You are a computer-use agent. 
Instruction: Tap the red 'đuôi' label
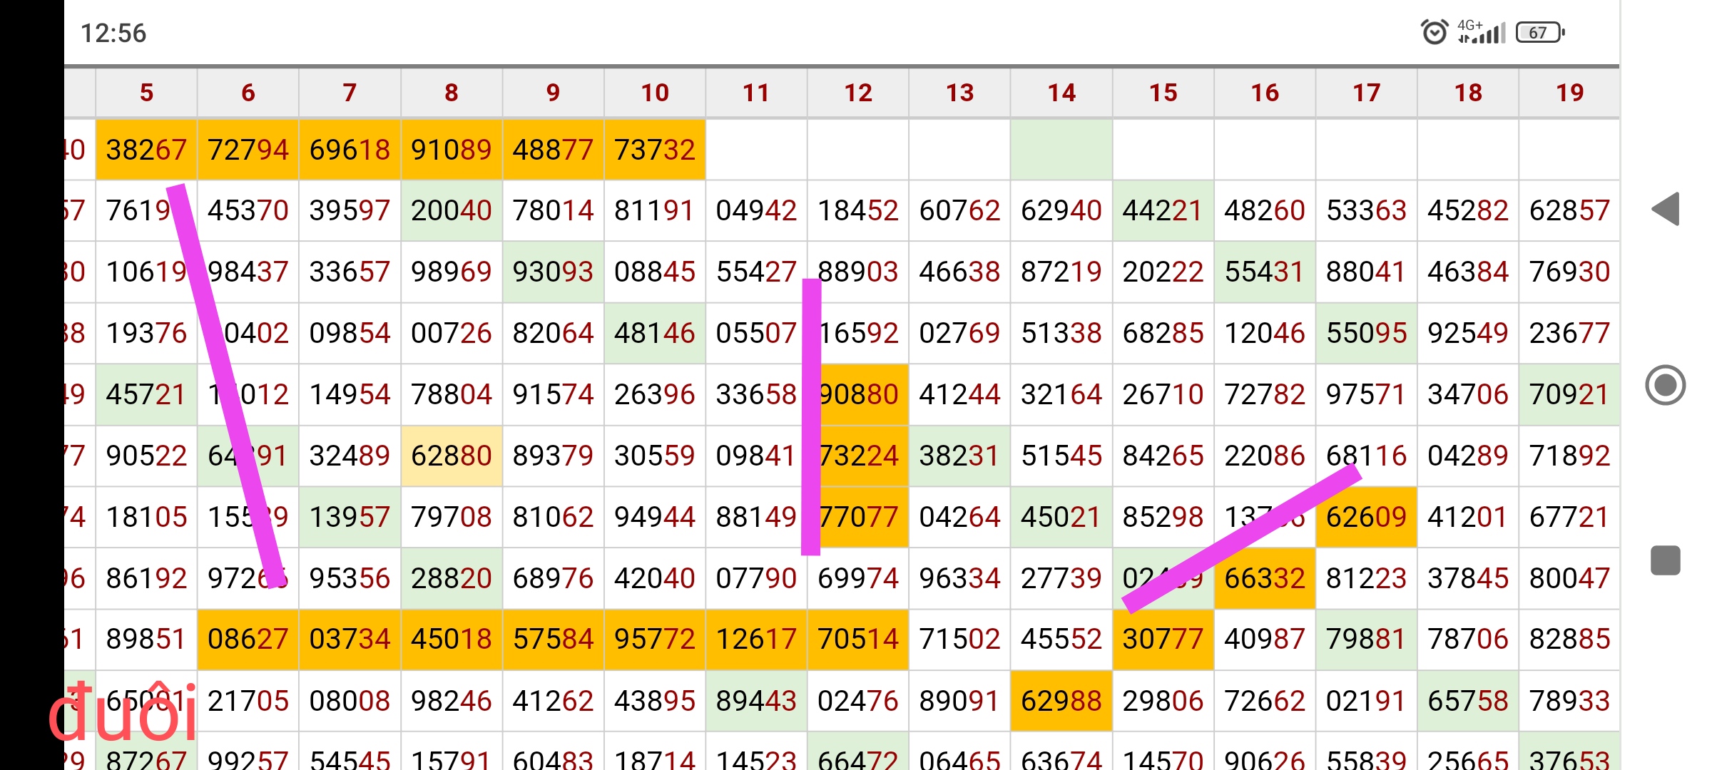[x=121, y=713]
